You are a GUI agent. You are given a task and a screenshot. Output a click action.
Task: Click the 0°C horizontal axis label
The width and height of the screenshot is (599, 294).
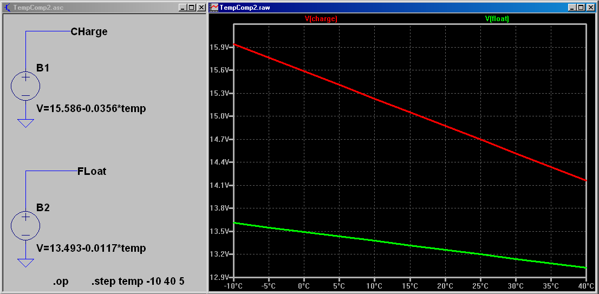point(304,285)
